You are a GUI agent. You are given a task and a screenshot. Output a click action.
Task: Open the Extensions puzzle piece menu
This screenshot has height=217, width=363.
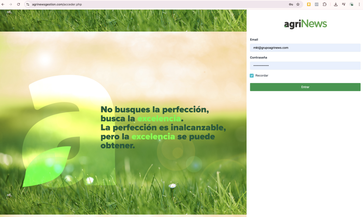tap(324, 4)
